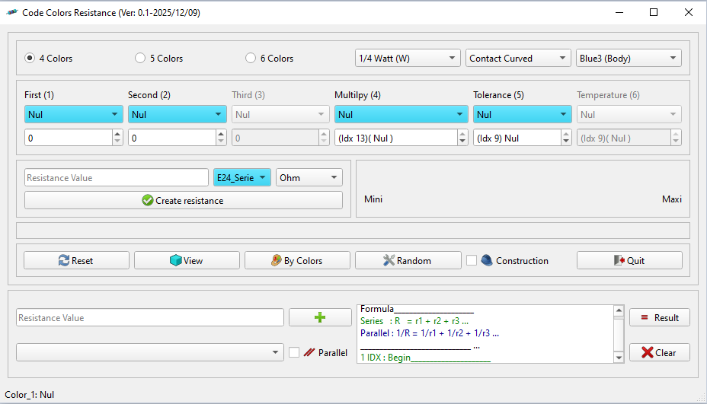Open the 1/4 Watt power dropdown

pyautogui.click(x=408, y=58)
